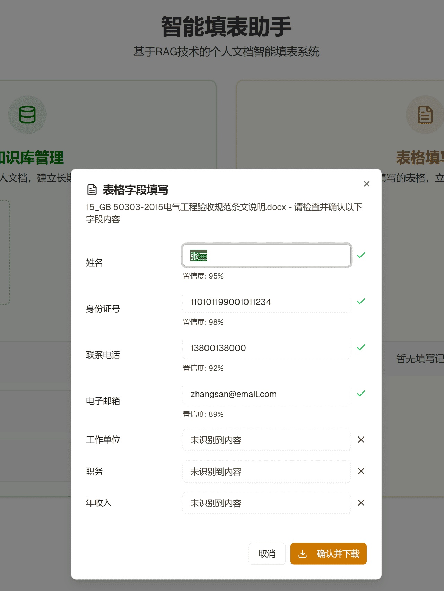
Task: Focus the 身份证号 input field
Action: tap(267, 302)
